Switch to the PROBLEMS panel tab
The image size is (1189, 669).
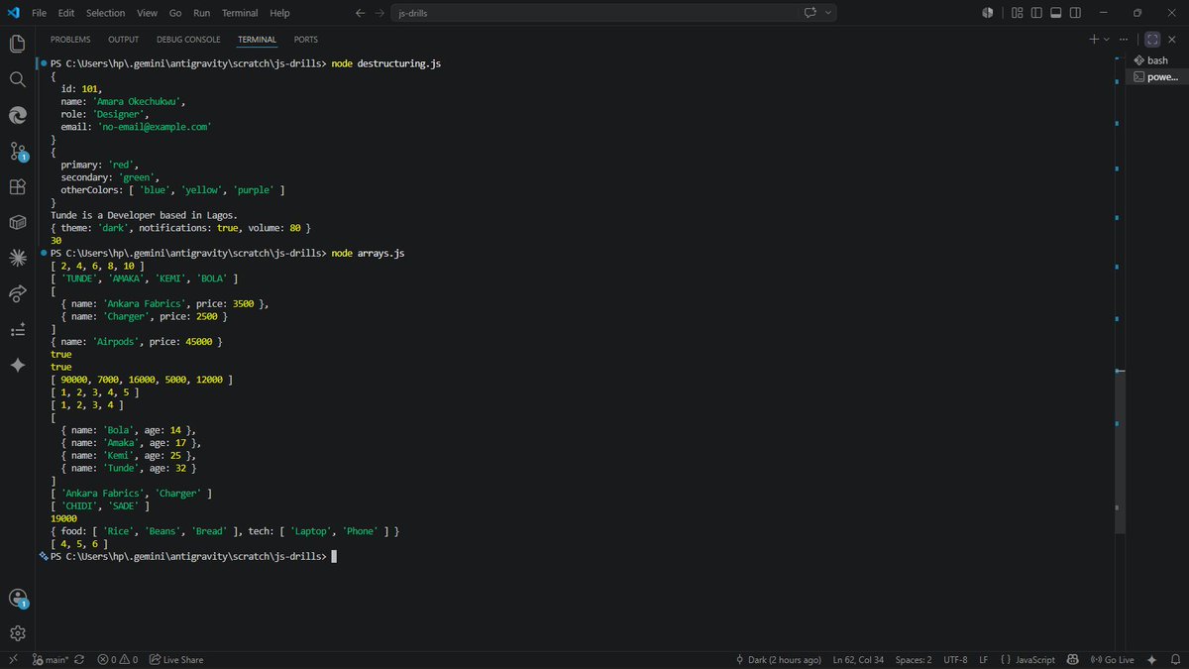tap(70, 40)
